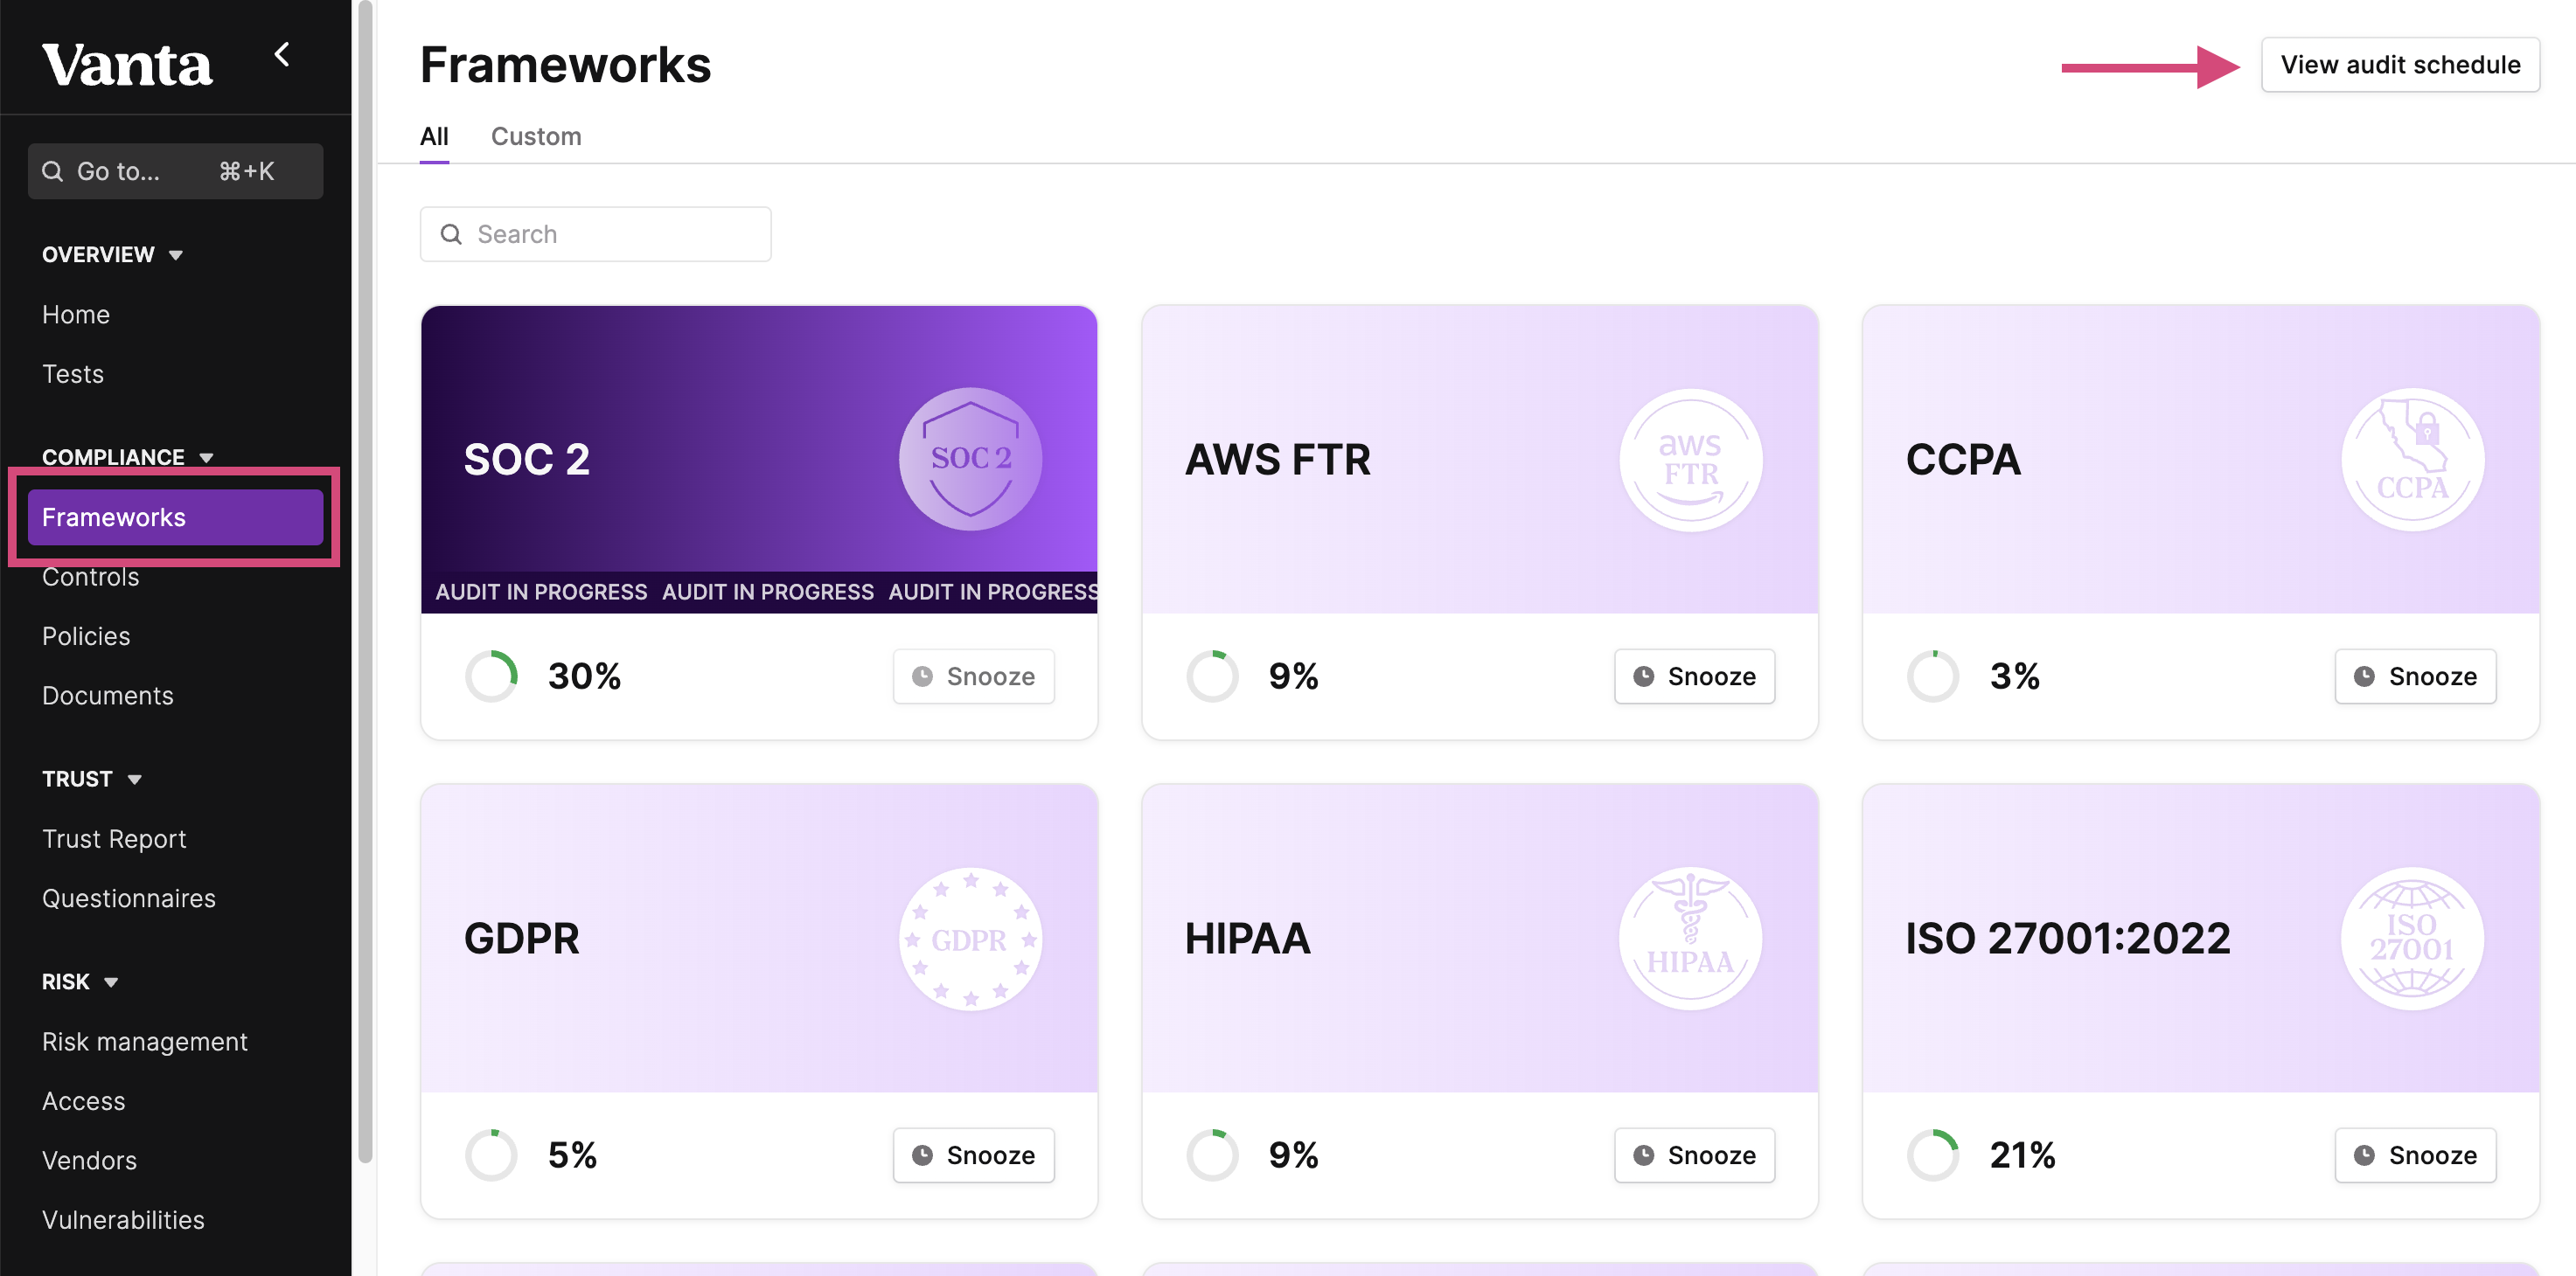This screenshot has width=2576, height=1276.
Task: Click the magnifier icon in frameworks search
Action: (x=451, y=234)
